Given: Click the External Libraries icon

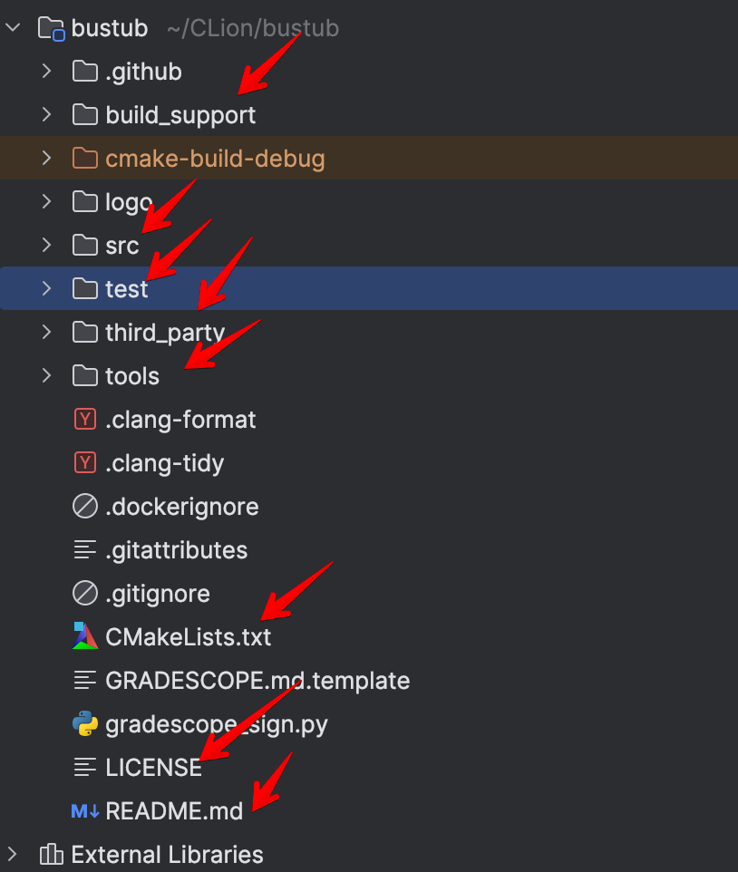Looking at the screenshot, I should (52, 854).
